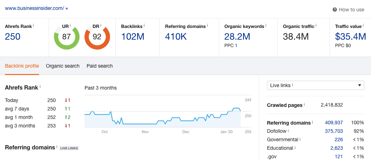Click the info icon beside Backlinks
This screenshot has width=371, height=160.
(144, 25)
